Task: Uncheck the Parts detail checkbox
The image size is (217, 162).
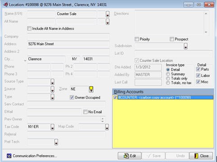Action: click(198, 69)
